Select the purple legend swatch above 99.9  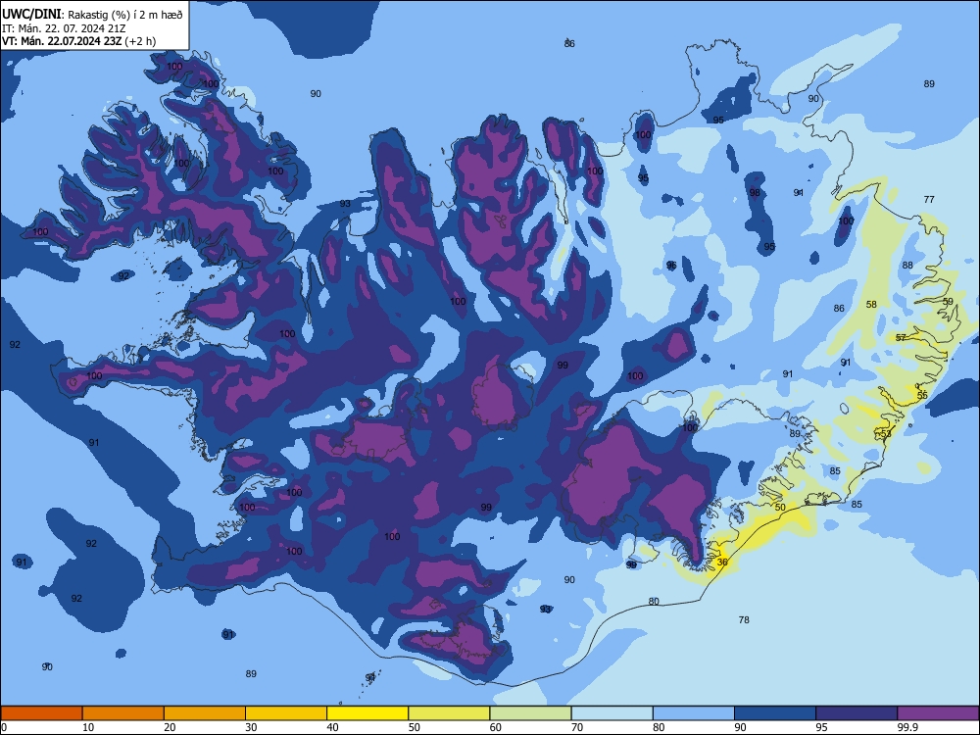[938, 713]
